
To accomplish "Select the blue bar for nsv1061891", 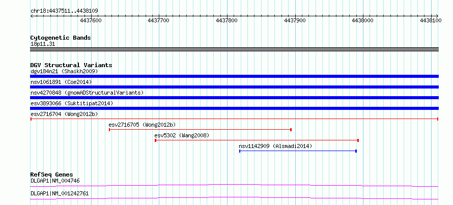I will [x=234, y=87].
